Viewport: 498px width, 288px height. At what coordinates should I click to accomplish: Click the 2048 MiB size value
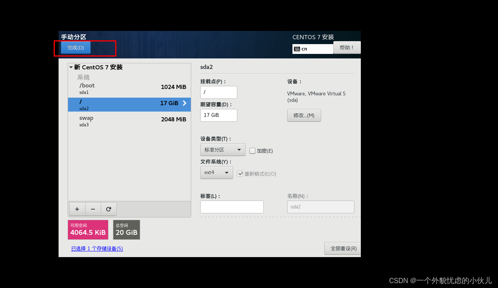point(173,119)
